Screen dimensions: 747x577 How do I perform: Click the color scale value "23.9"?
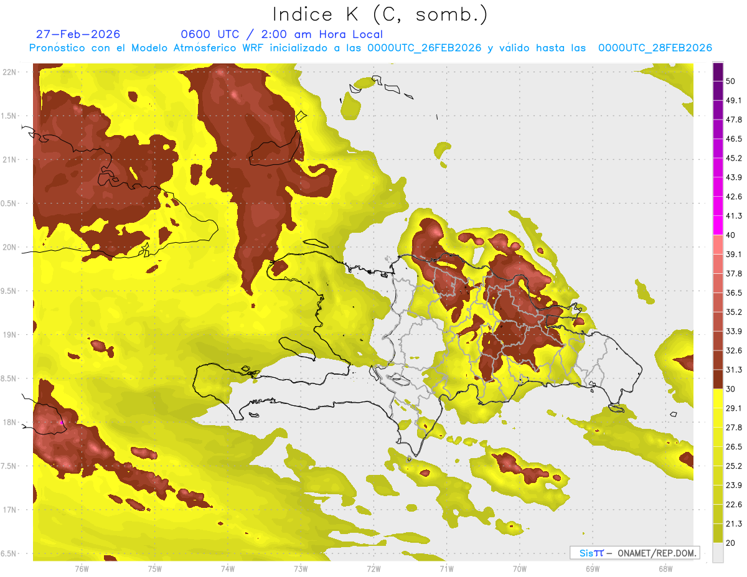pos(734,485)
